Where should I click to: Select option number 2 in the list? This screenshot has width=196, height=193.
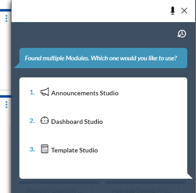pos(32,121)
